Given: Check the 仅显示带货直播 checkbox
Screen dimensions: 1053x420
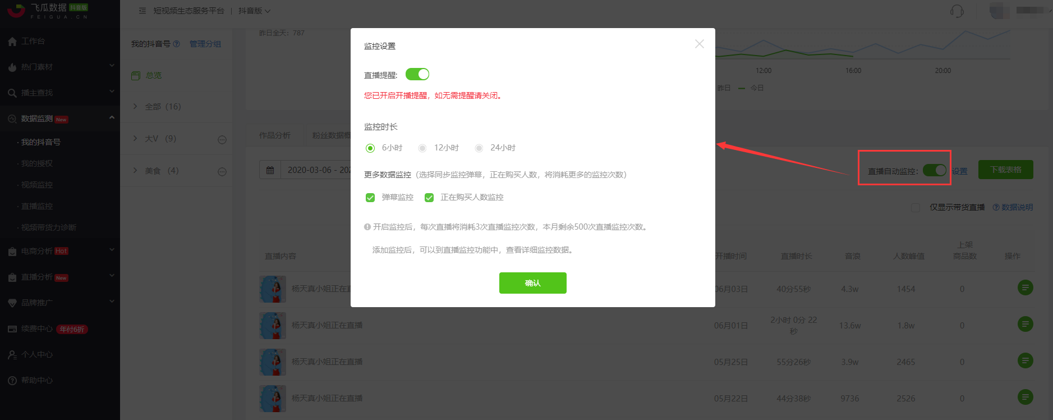Looking at the screenshot, I should [916, 208].
